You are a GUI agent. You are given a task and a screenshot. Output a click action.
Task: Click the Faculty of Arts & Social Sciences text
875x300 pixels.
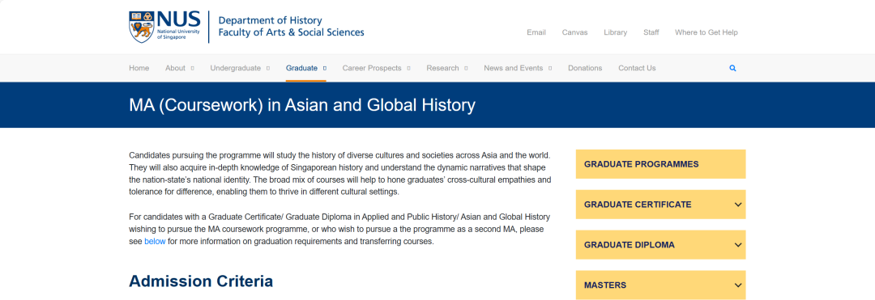click(292, 33)
